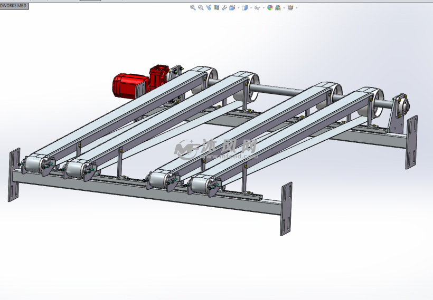Enable the Section View tool
Viewport: 433px width, 300px height.
coord(216,8)
